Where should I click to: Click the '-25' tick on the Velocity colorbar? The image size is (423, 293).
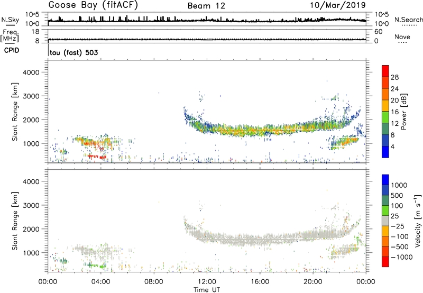398,226
